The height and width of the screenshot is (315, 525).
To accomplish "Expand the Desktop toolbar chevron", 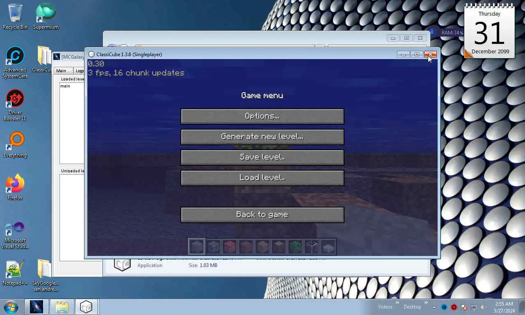I will [426, 303].
